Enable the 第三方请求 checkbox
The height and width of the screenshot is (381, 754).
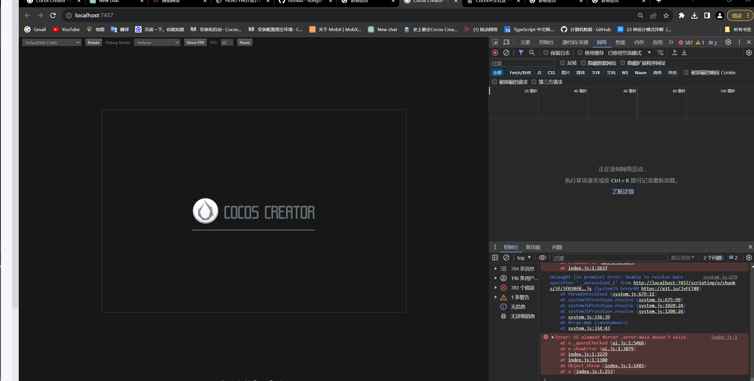pos(534,82)
